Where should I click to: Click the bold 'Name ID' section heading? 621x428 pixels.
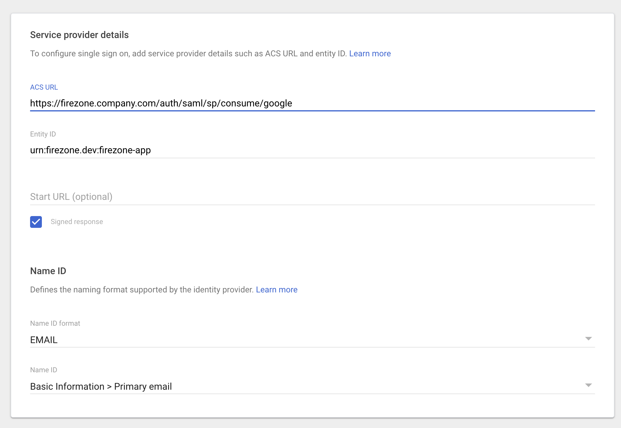[x=48, y=271]
